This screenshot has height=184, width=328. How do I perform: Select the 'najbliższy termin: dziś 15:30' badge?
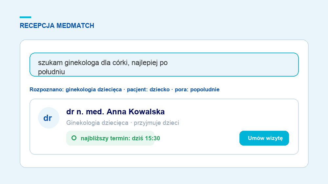[x=111, y=138]
